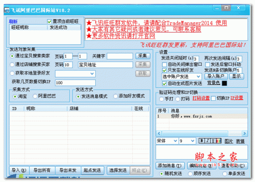Click the 添加消息(T) button
The width and height of the screenshot is (255, 182).
170,166
